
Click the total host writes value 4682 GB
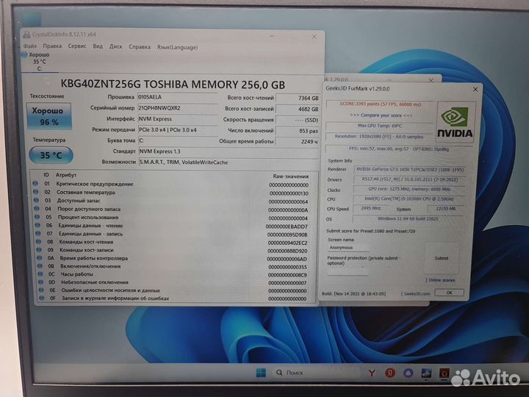click(x=298, y=109)
